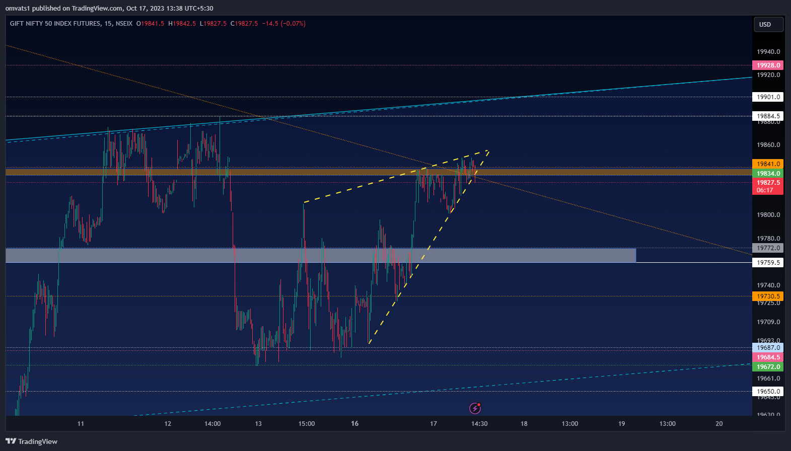Click 19661.0 on the price scale
This screenshot has width=791, height=451.
(x=768, y=379)
